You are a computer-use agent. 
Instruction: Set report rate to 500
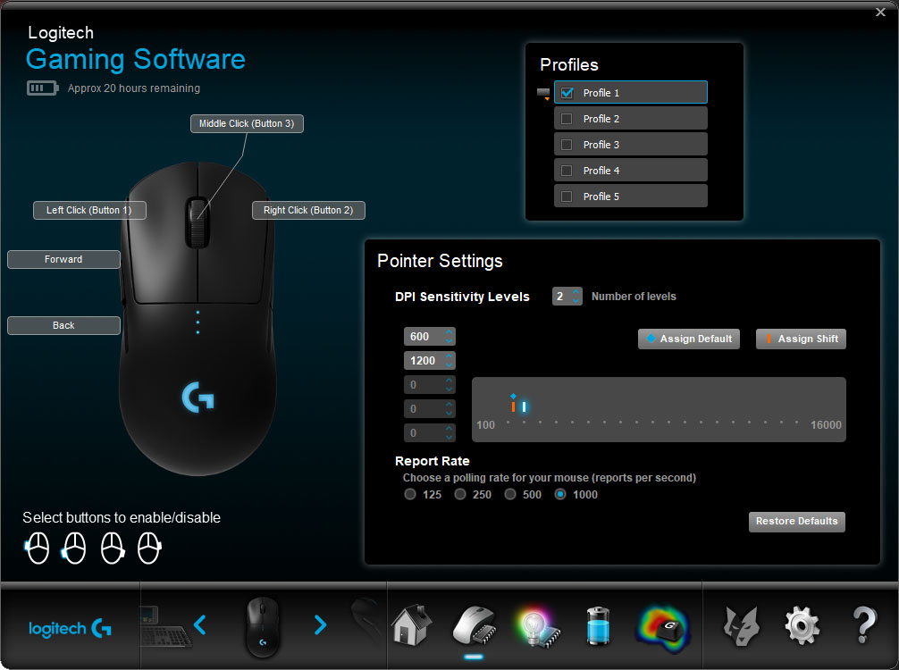coord(510,494)
